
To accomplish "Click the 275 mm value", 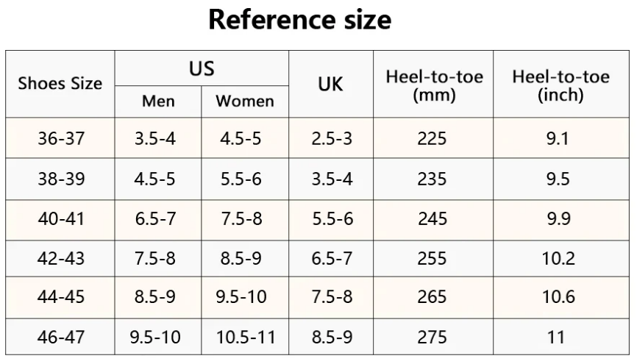I will click(433, 338).
